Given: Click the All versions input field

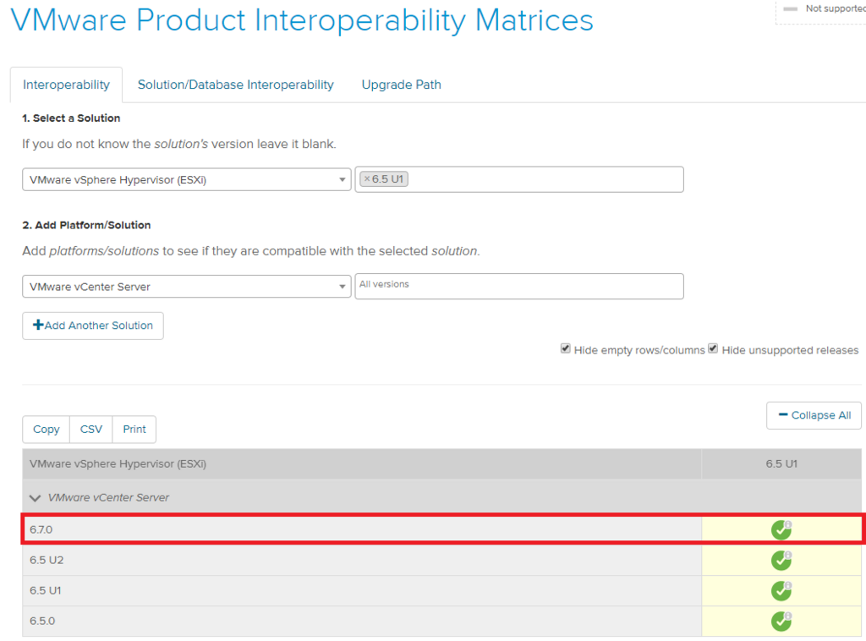Looking at the screenshot, I should coord(519,286).
